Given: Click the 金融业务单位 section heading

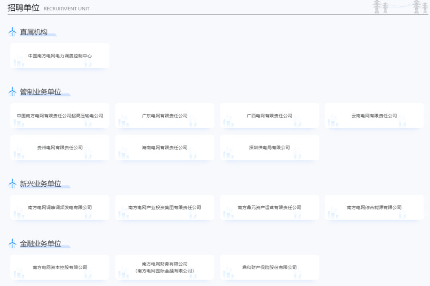Looking at the screenshot, I should pos(40,243).
